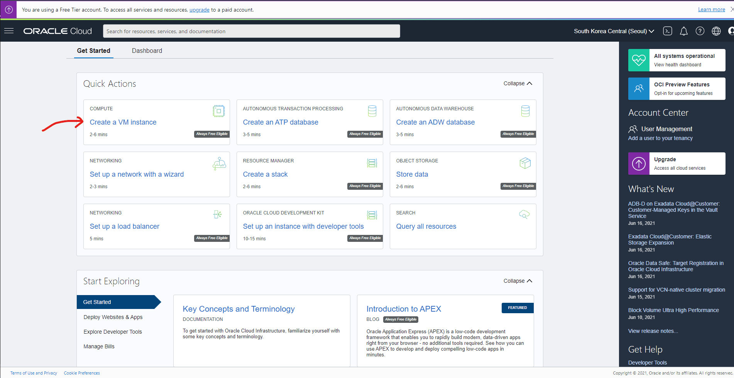Select Deploy Websites & Apps menu item

click(113, 317)
